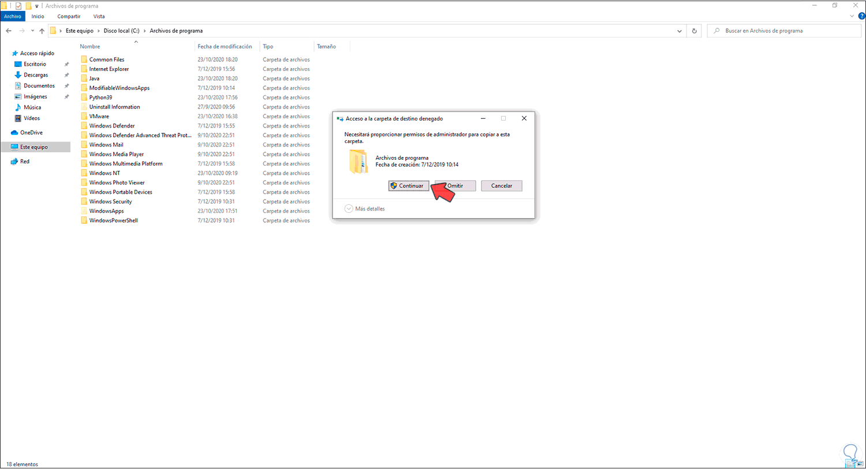Refresh the Archivos de programa folder view

click(x=694, y=31)
